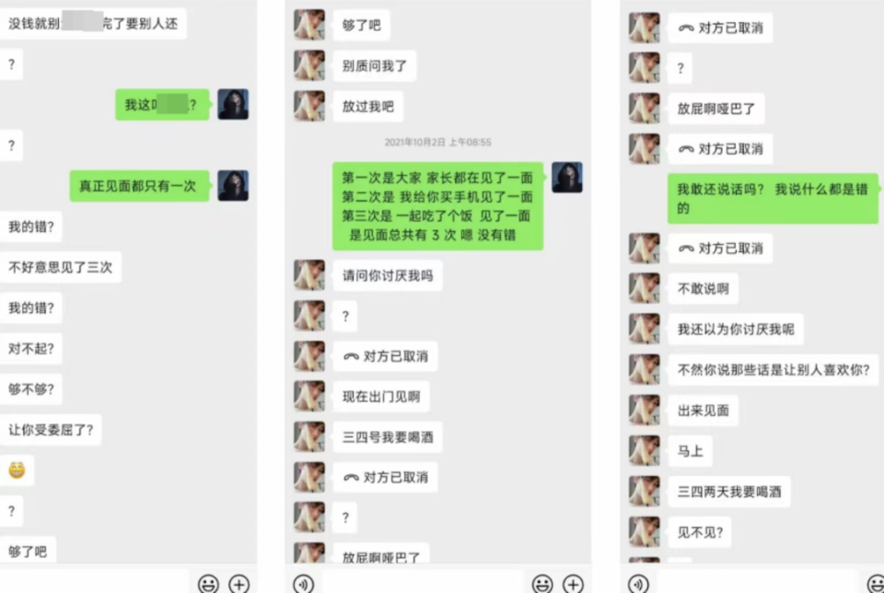Open the dark avatar beside '真正见面都只有一次'
This screenshot has height=593, width=884.
[x=233, y=185]
